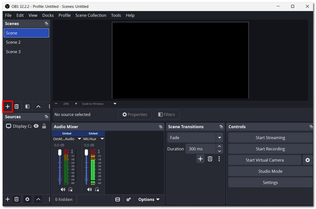This screenshot has width=316, height=209.
Task: Zoom in preview with plus icon
Action: pos(76,104)
